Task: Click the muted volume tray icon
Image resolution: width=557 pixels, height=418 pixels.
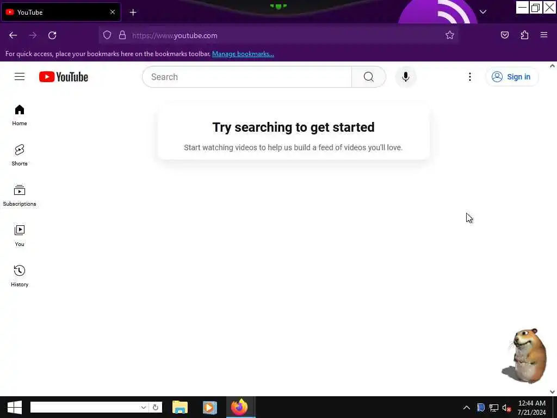Action: pyautogui.click(x=506, y=408)
